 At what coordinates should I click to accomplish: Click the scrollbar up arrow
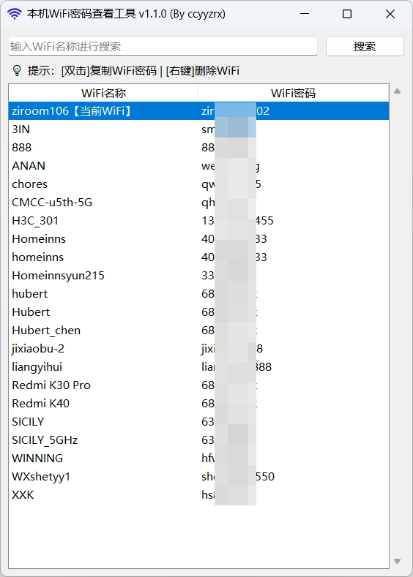coord(397,91)
